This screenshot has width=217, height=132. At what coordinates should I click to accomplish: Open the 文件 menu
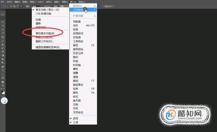pyautogui.click(x=10, y=2)
